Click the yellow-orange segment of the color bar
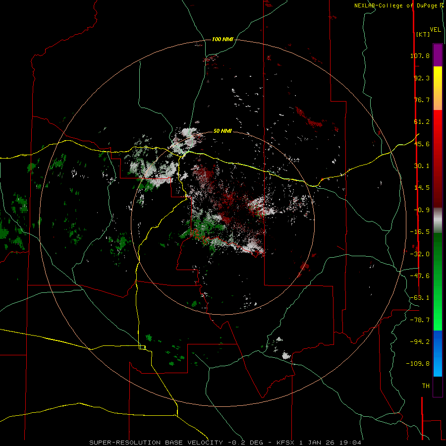This screenshot has width=446, height=446. (x=438, y=88)
